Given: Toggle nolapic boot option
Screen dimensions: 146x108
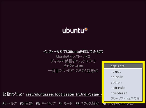Looking at the screenshot, I should [123, 77].
